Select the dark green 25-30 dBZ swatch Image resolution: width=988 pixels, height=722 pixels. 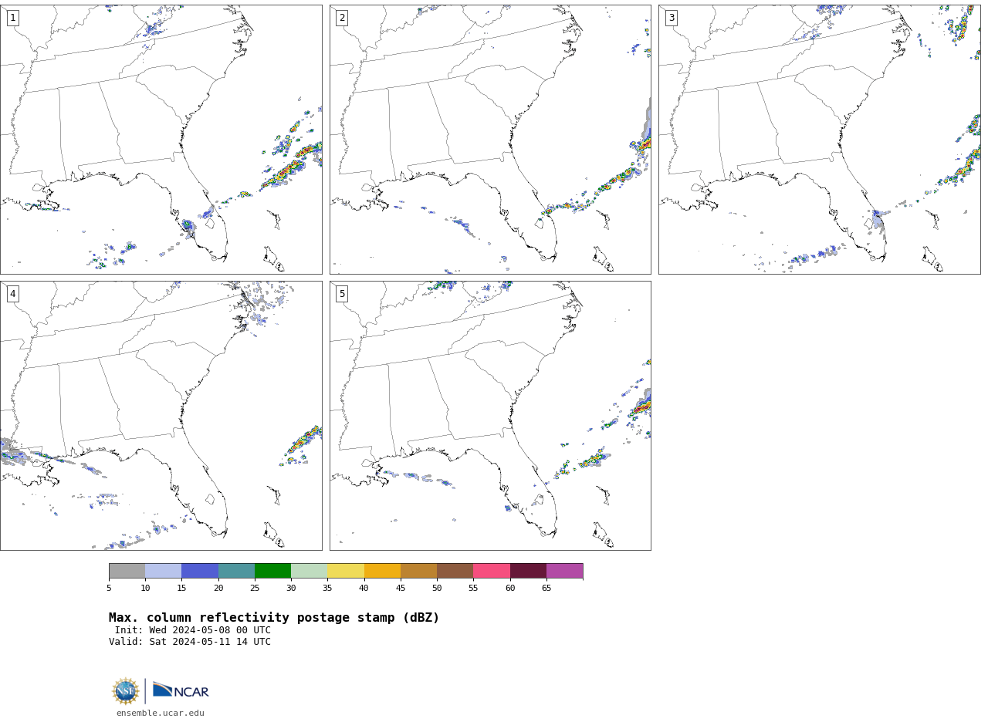point(272,571)
